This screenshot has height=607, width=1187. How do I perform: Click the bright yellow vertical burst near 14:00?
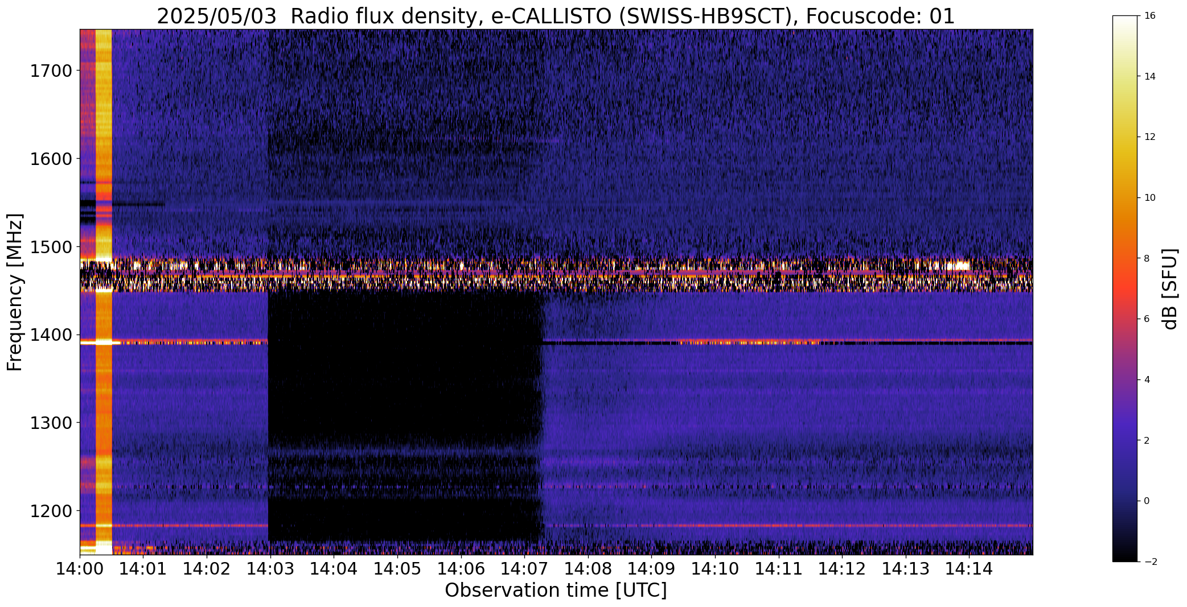click(x=104, y=292)
